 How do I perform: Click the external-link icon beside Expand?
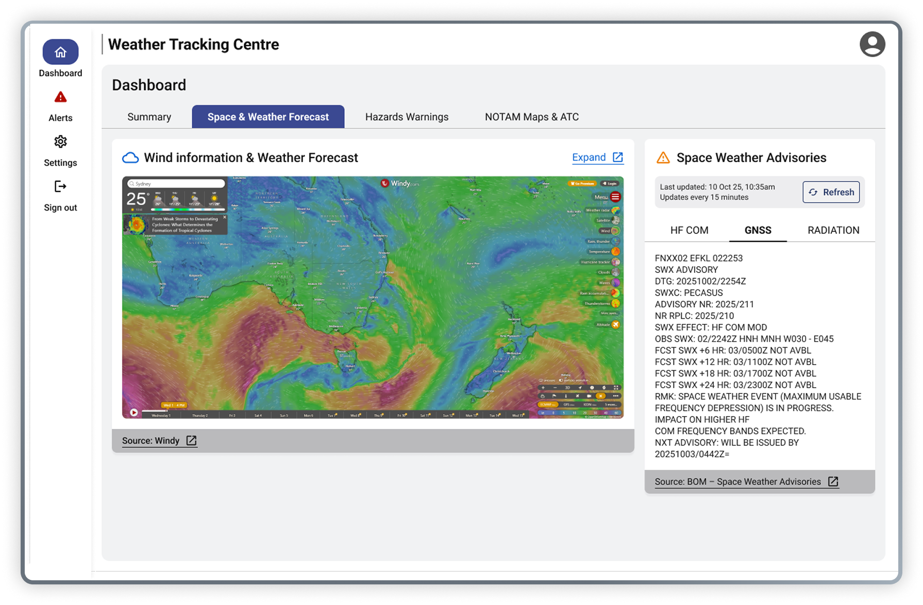tap(617, 158)
